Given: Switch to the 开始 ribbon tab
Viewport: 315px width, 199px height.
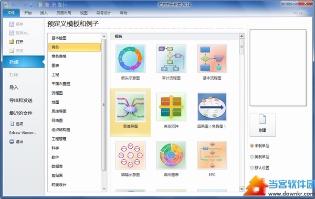Looking at the screenshot, I should point(28,13).
